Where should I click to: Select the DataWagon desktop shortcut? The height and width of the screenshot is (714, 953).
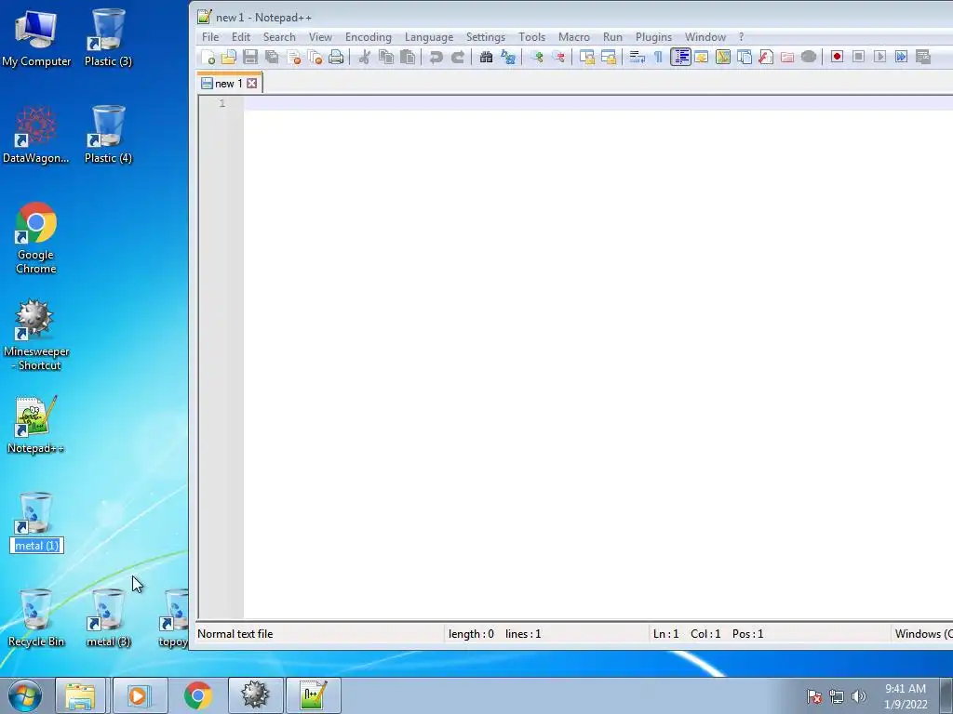pyautogui.click(x=36, y=135)
